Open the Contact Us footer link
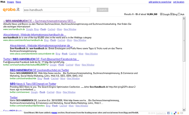189x115 pixels. [161, 113]
